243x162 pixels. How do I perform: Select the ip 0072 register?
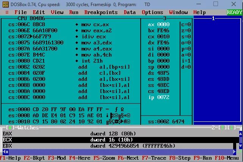click(x=159, y=98)
